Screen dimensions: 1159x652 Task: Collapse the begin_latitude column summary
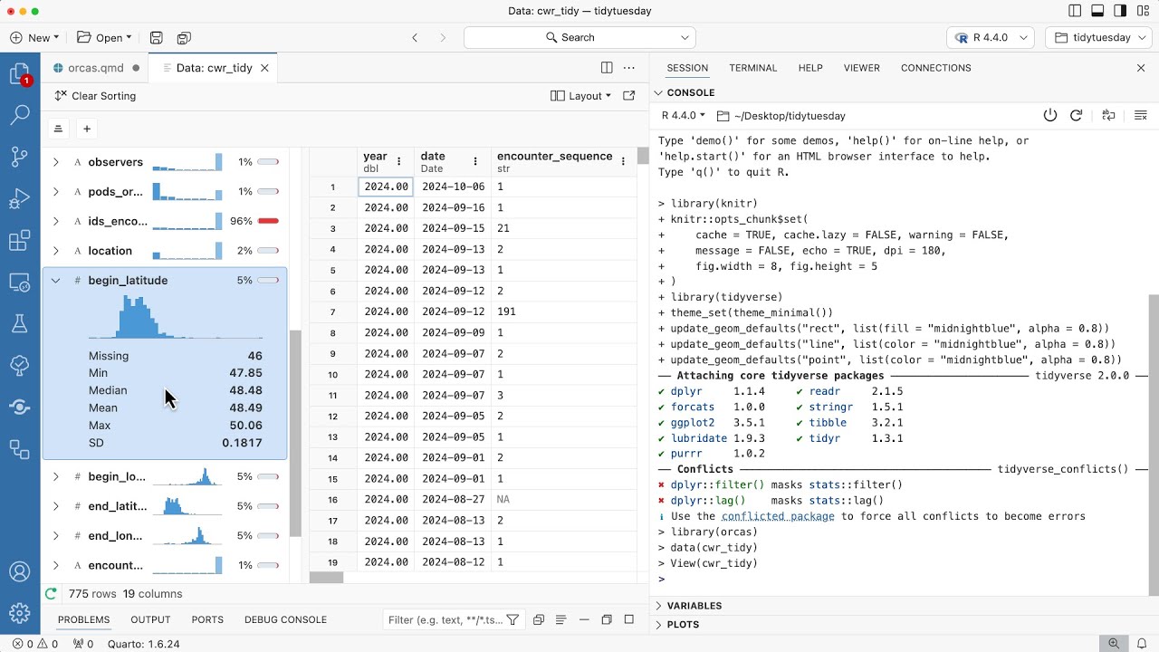(55, 281)
